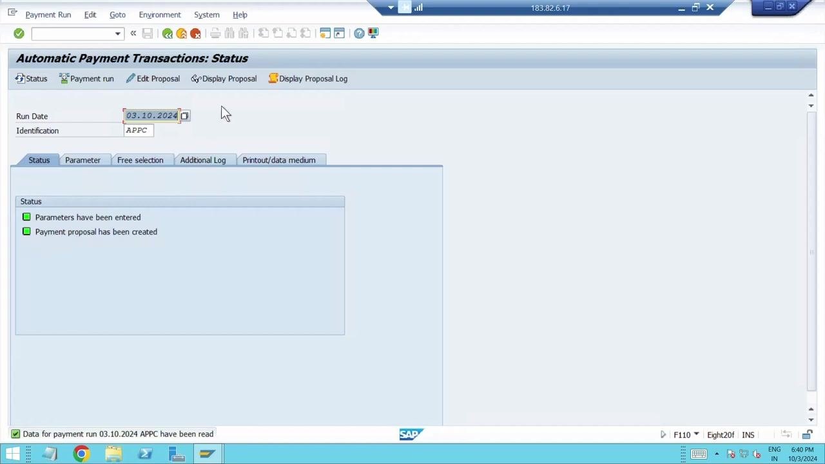The image size is (825, 464).
Task: Open the Payment Run menu
Action: pos(48,14)
